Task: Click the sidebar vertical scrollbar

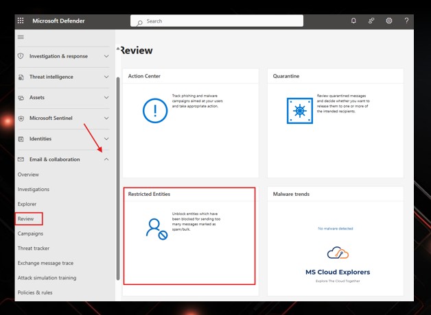Action: (118, 178)
